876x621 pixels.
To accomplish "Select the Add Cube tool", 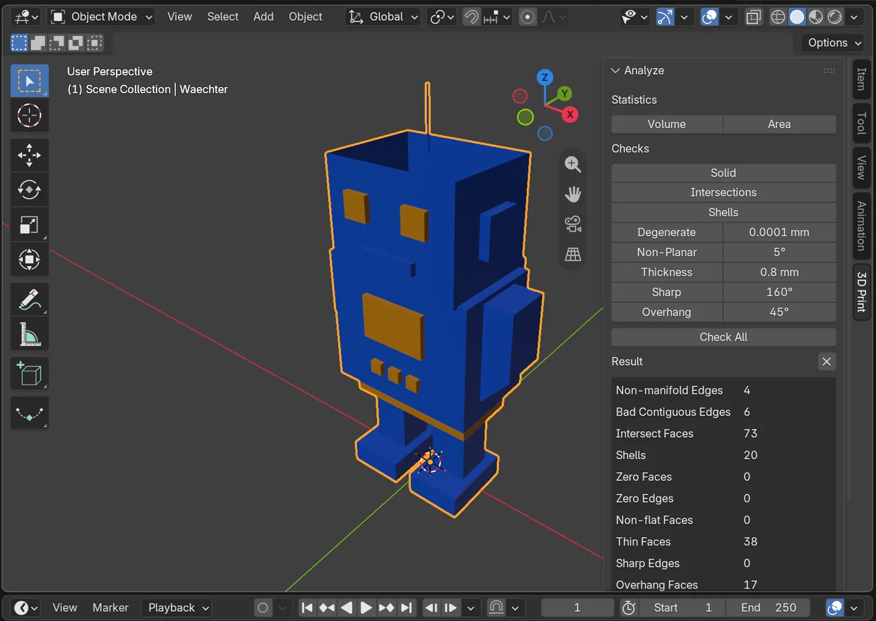I will (29, 374).
